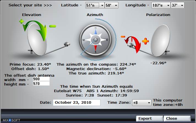The width and height of the screenshot is (196, 123).
Task: Click the Sunrise 7:28 text
Action: (x=80, y=95)
